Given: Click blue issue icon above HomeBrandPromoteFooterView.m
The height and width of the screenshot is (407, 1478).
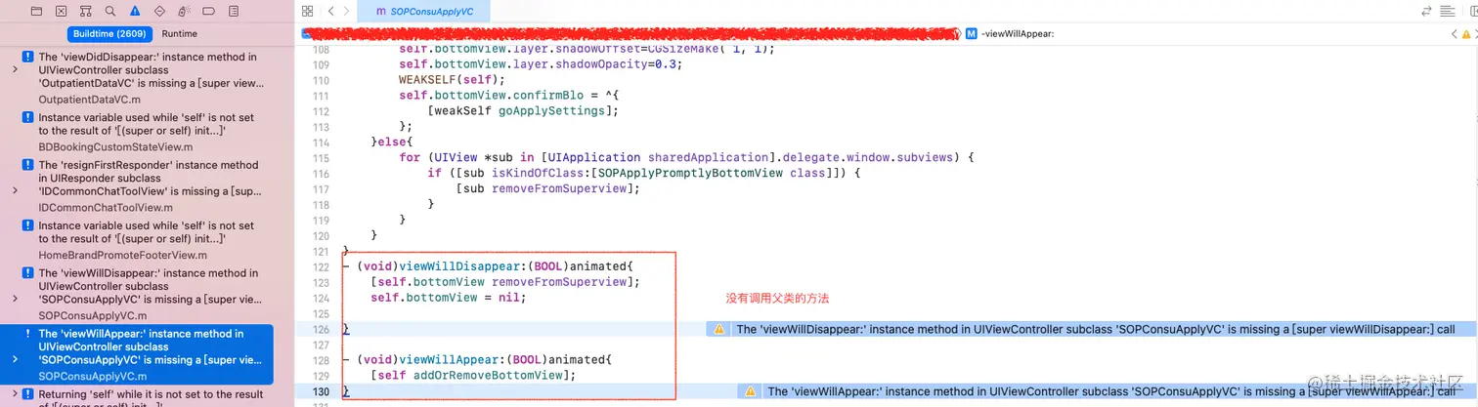Looking at the screenshot, I should pos(28,225).
